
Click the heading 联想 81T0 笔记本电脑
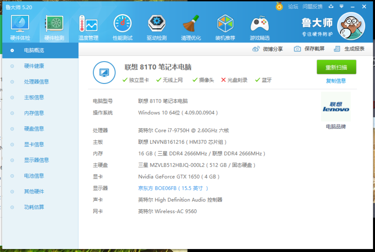coord(158,67)
